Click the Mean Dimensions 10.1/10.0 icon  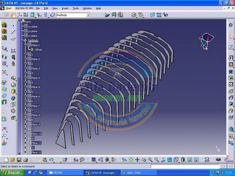click(26, 15)
